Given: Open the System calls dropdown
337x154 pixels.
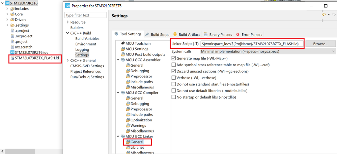Looking at the screenshot, I should tap(268, 51).
